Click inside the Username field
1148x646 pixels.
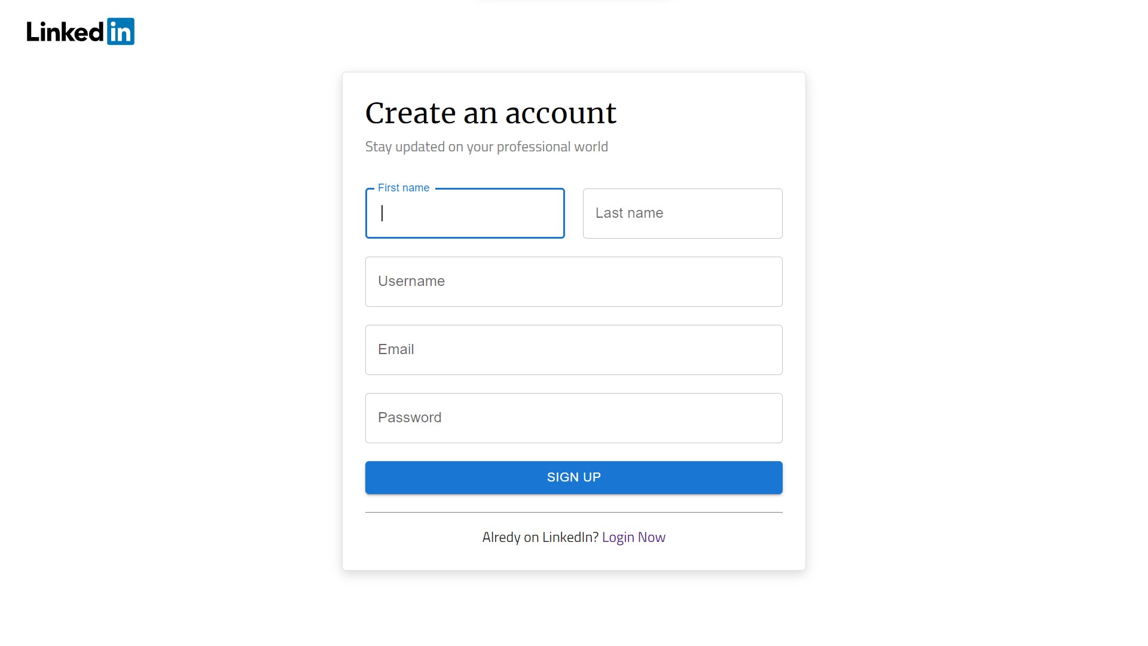573,281
